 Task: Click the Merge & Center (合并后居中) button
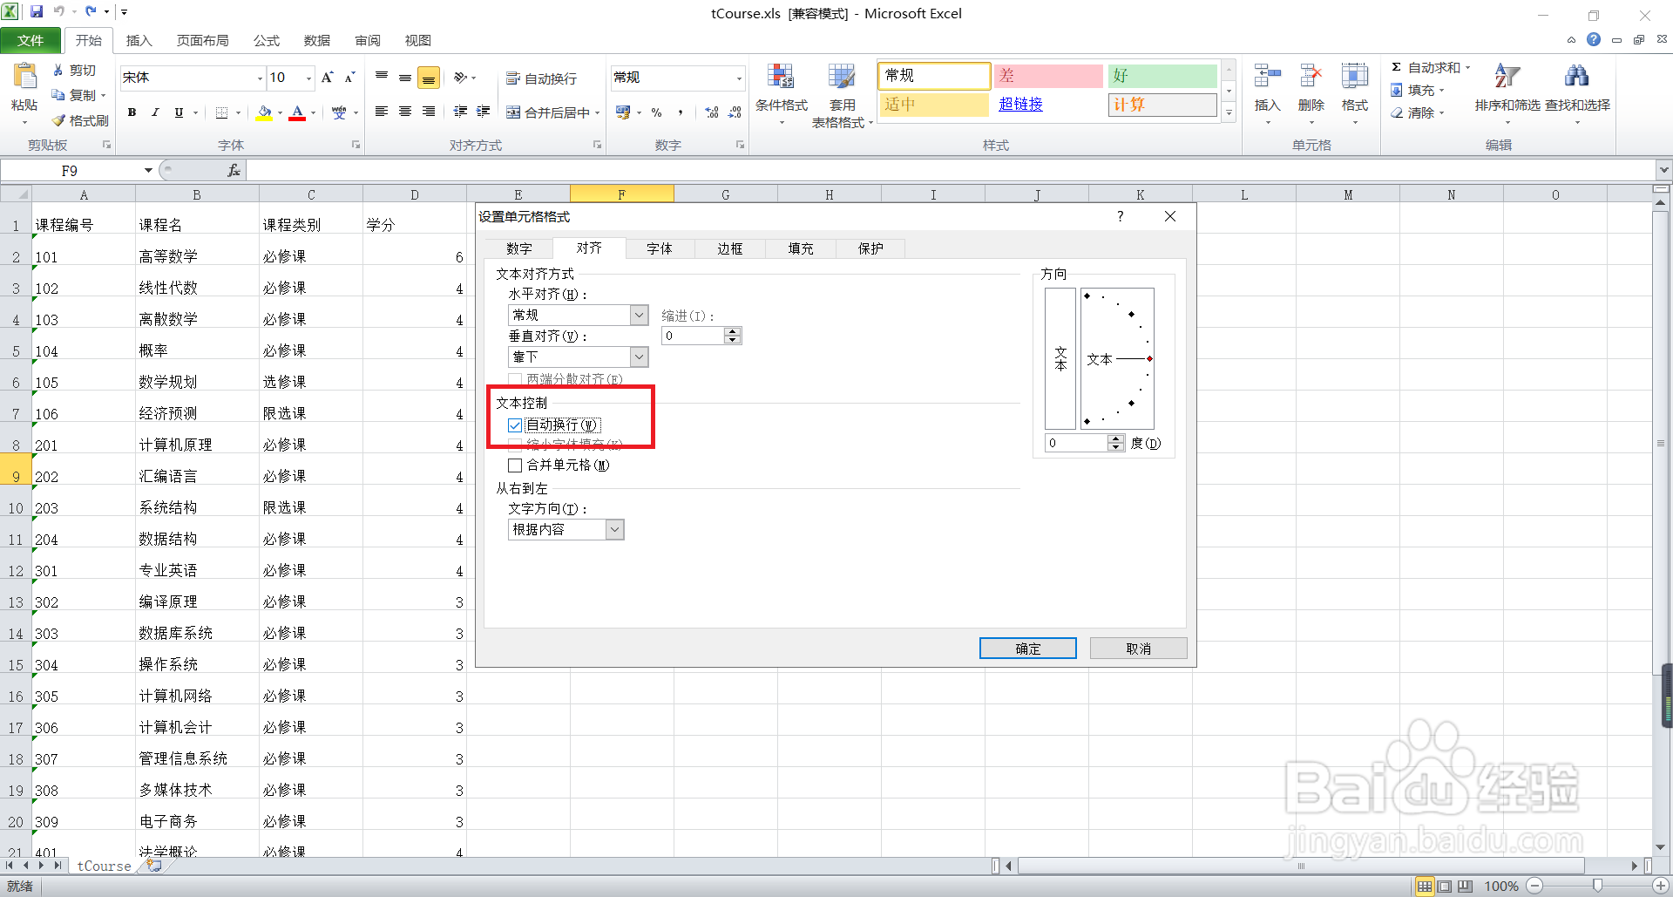[x=548, y=112]
